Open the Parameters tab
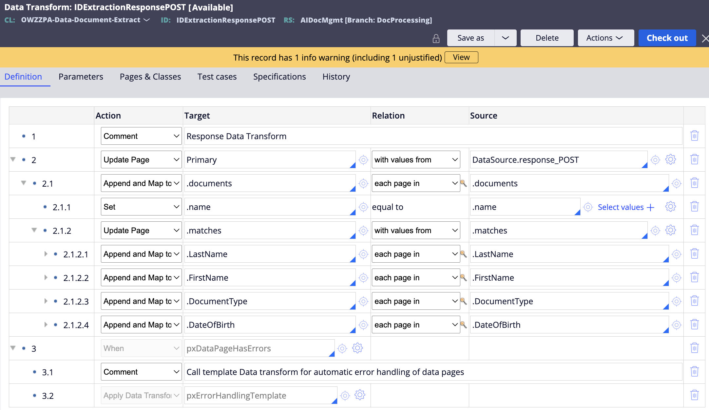 pyautogui.click(x=81, y=77)
